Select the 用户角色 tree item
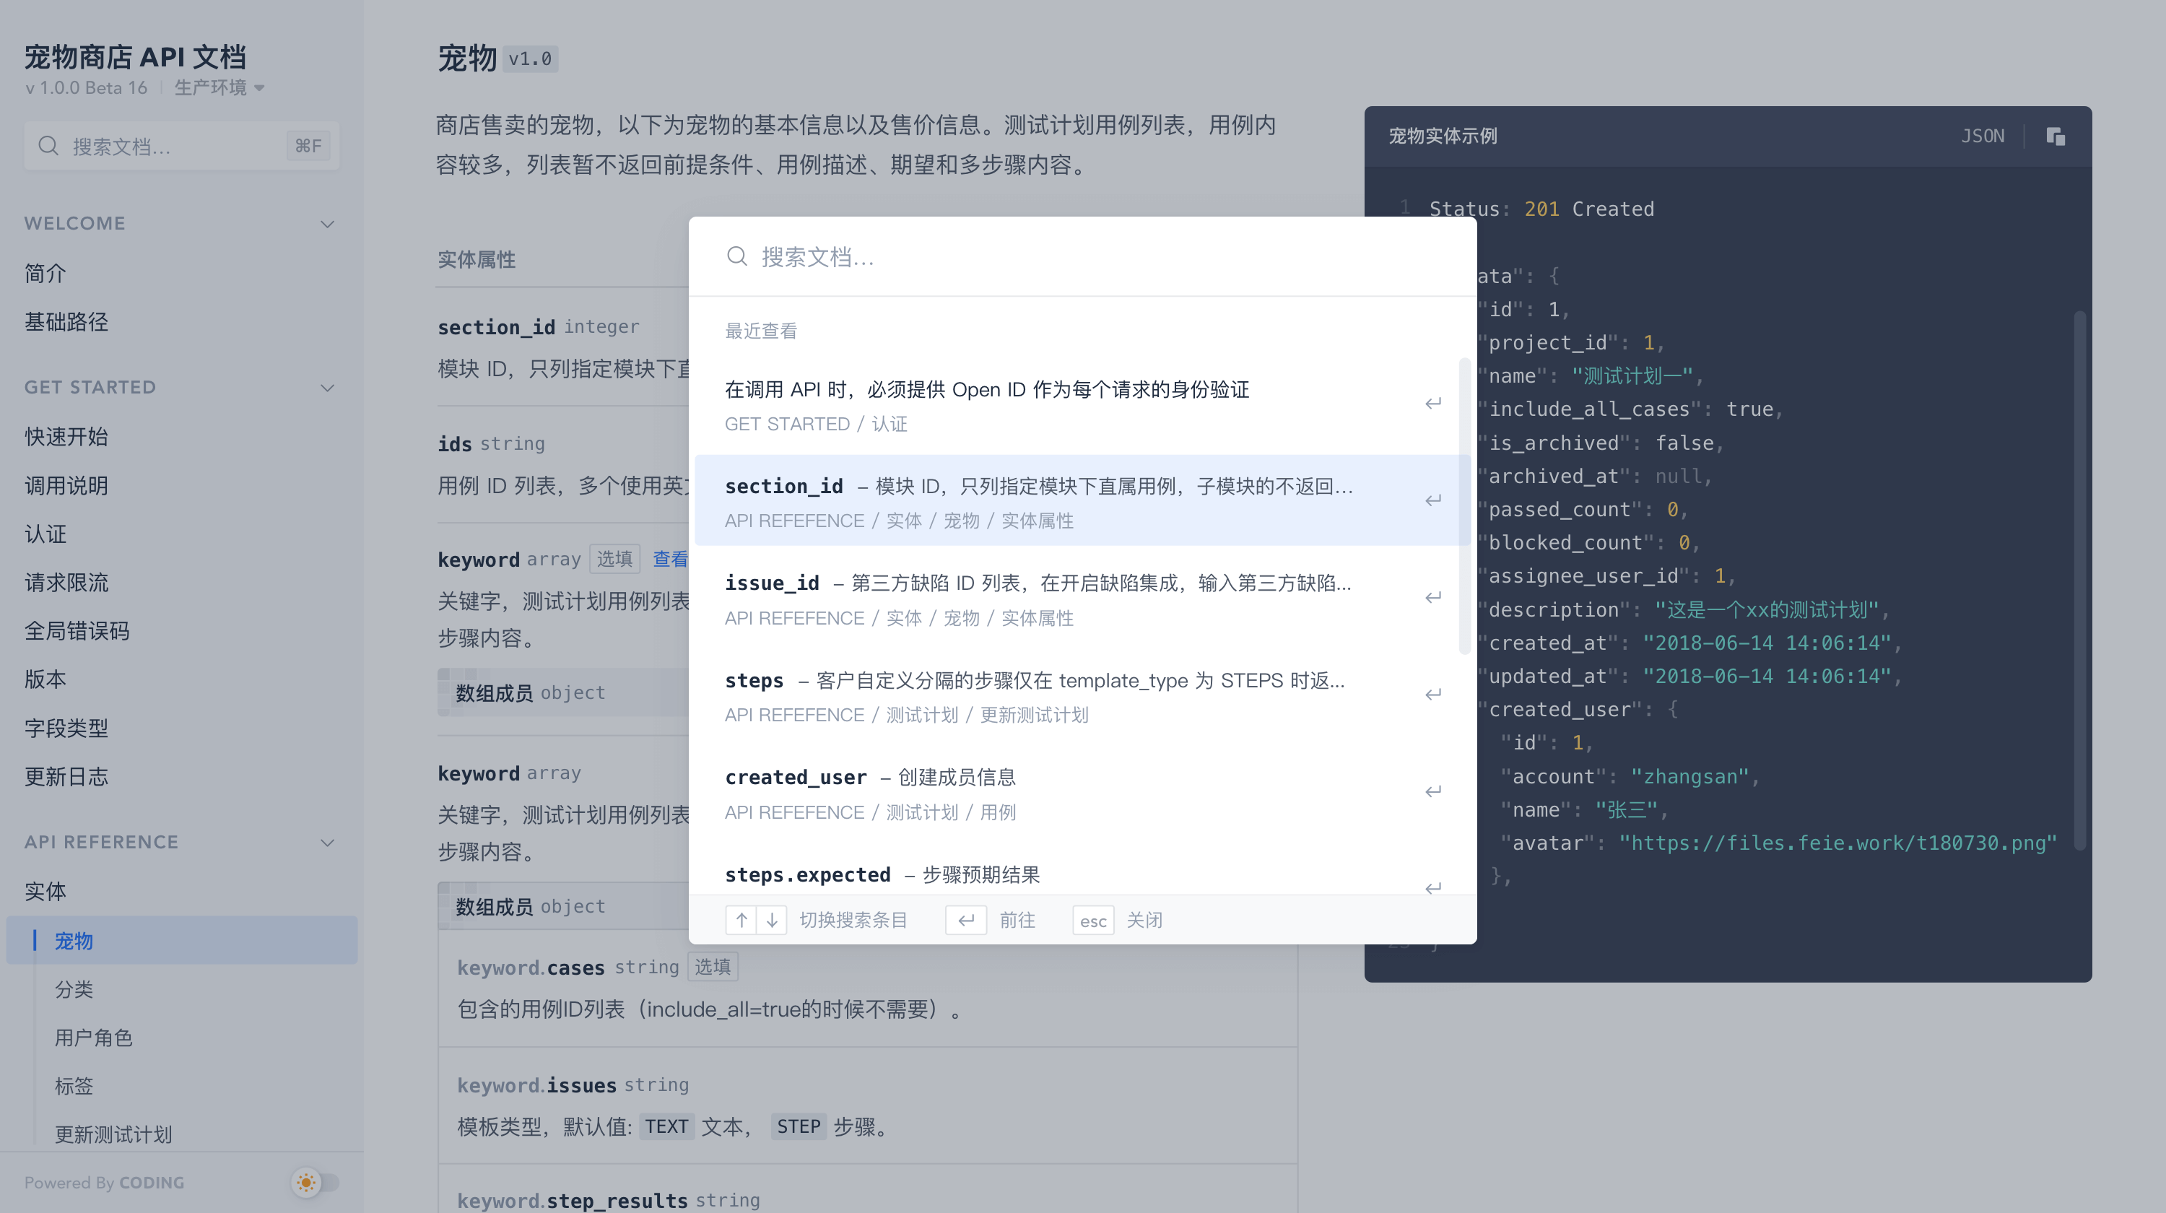This screenshot has height=1213, width=2166. 93,1038
